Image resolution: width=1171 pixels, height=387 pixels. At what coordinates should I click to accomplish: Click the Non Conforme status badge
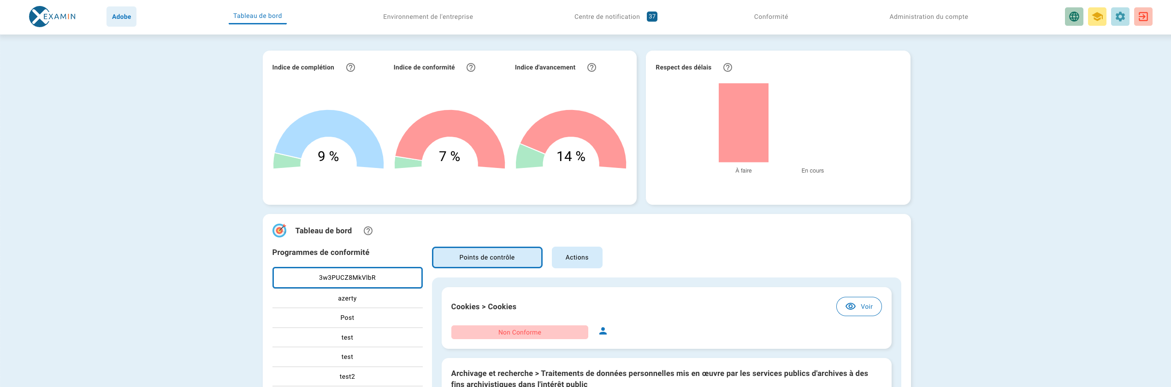520,332
